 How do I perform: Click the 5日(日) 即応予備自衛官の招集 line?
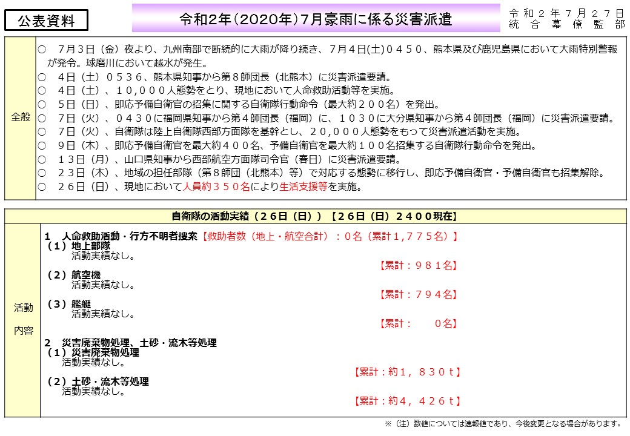coord(239,104)
